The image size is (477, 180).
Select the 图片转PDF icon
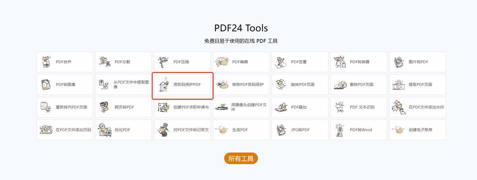coord(399,62)
